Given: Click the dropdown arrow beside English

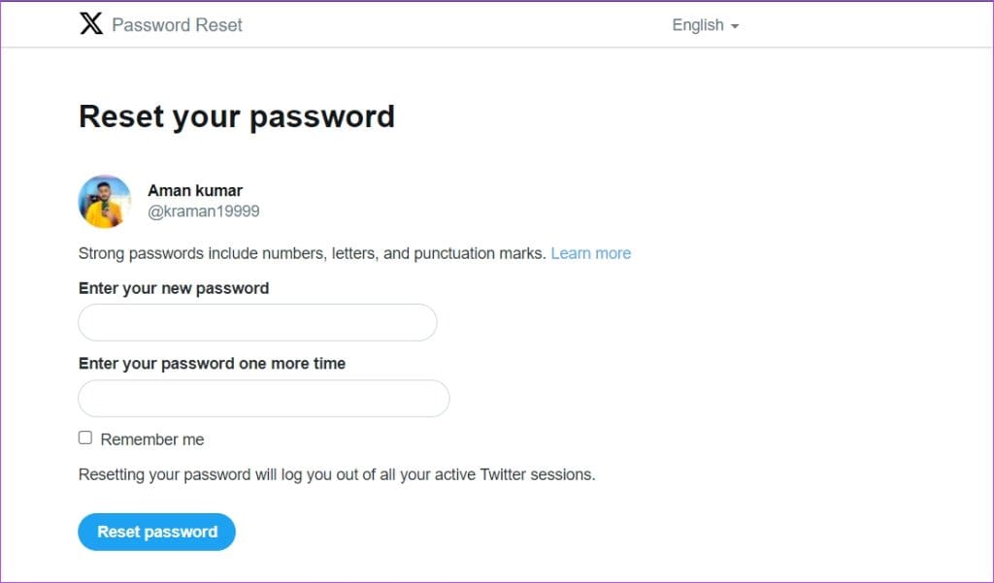Looking at the screenshot, I should click(735, 26).
